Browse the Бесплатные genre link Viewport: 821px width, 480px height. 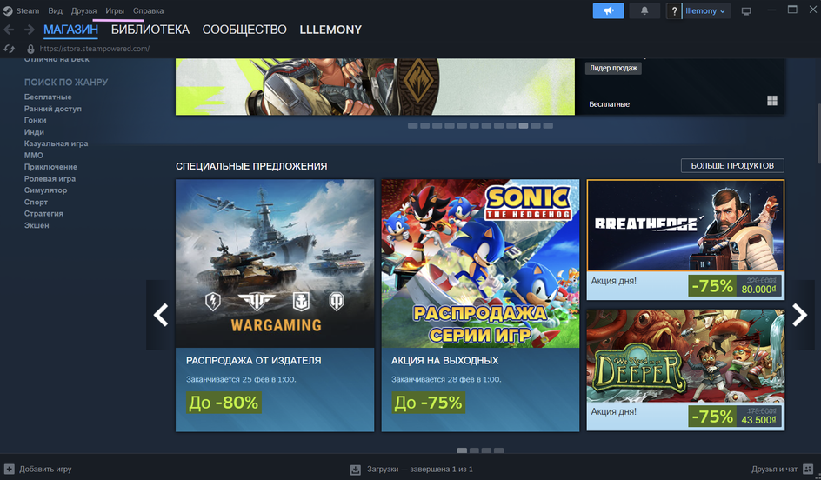pos(48,97)
